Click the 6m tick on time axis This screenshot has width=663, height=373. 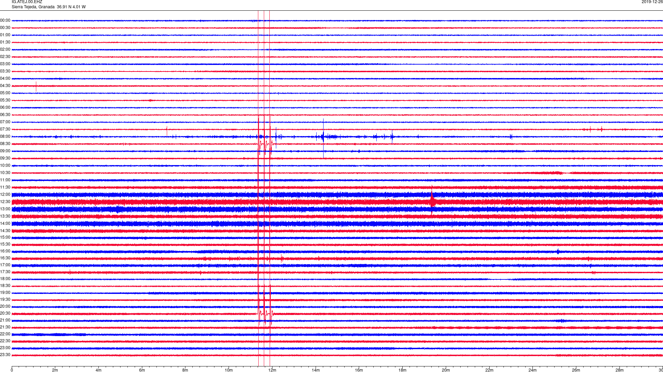[x=142, y=370]
